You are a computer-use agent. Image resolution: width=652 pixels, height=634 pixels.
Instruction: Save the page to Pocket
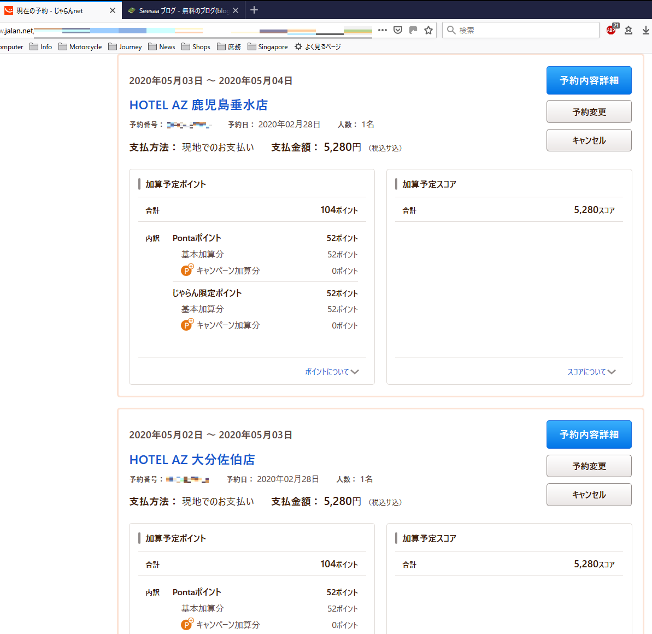pyautogui.click(x=398, y=31)
